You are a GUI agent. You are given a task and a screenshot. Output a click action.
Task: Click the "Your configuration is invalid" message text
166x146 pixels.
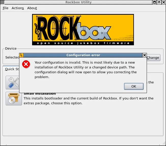pyautogui.click(x=86, y=70)
